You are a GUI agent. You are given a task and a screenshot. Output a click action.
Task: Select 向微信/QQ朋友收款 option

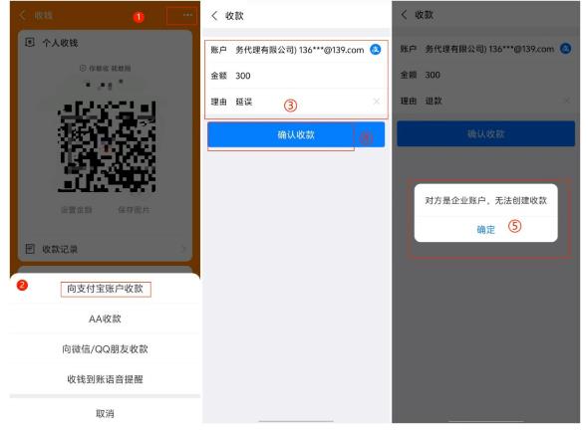105,349
